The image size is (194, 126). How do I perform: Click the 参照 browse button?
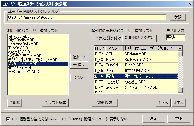click(x=178, y=17)
